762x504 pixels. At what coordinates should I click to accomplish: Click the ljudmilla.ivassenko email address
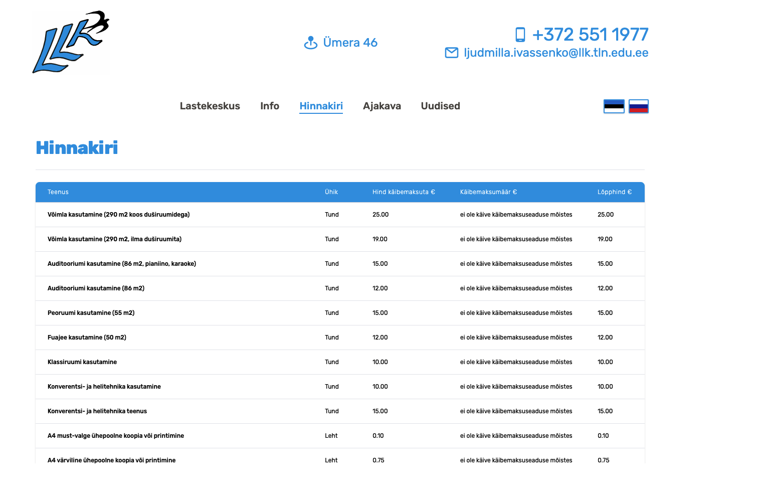(556, 53)
